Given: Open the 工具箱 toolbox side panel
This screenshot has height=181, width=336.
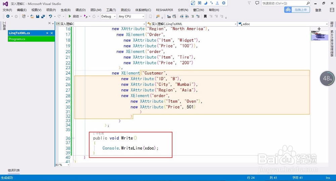Looking at the screenshot, I should pyautogui.click(x=4, y=26).
